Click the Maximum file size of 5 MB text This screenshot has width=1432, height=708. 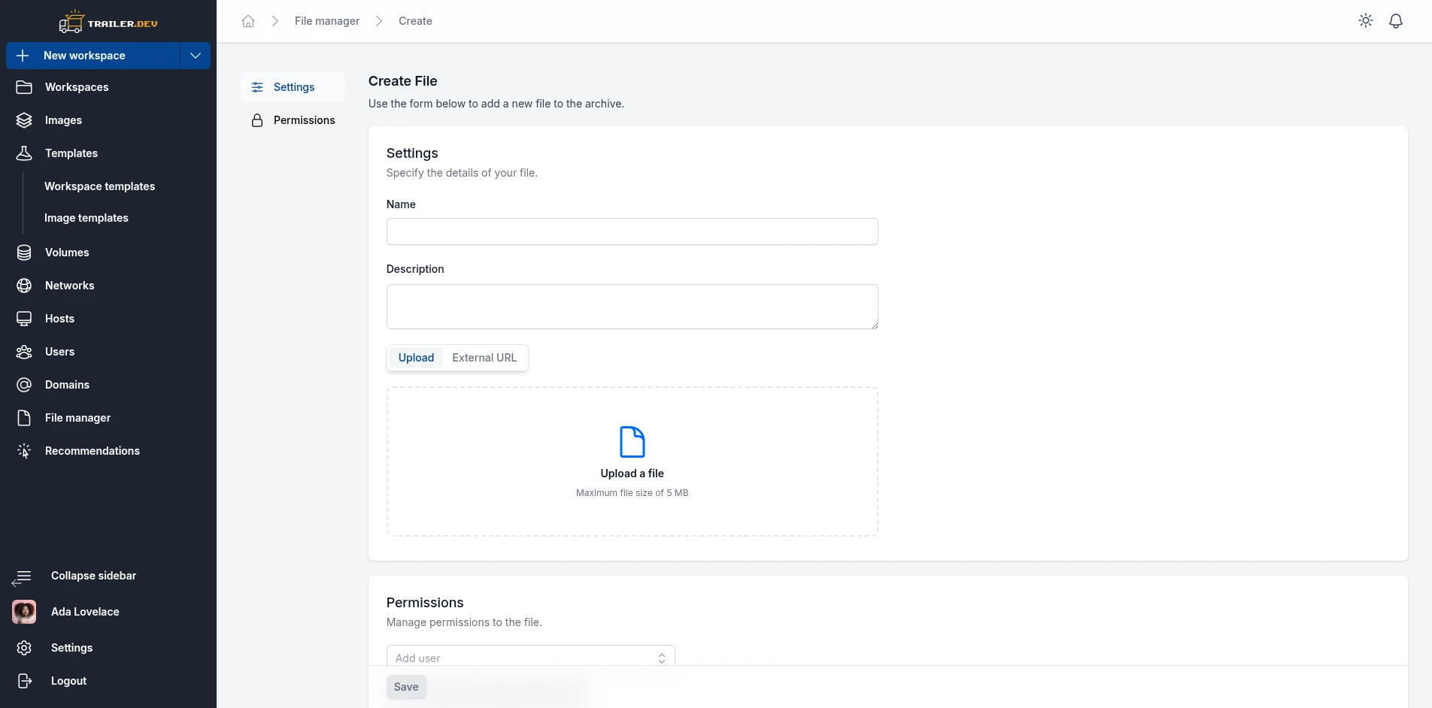click(633, 493)
